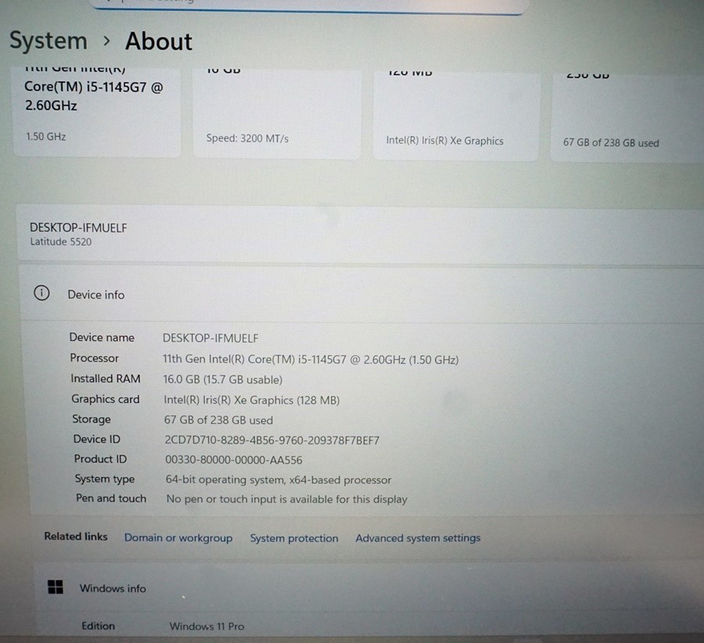Image resolution: width=704 pixels, height=643 pixels.
Task: Click the Windows logo icon beside Windows info
Action: (x=56, y=587)
